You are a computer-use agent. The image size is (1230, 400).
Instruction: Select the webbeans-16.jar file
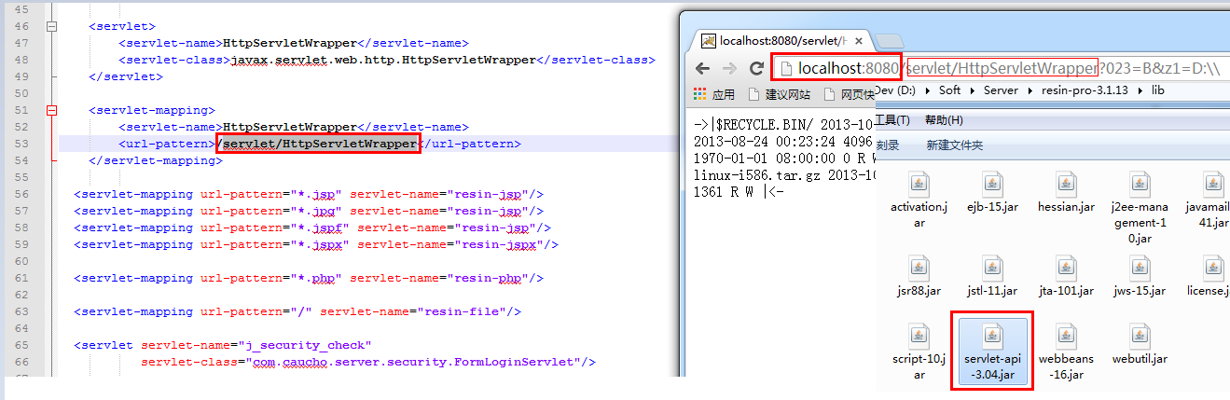[x=1066, y=352]
